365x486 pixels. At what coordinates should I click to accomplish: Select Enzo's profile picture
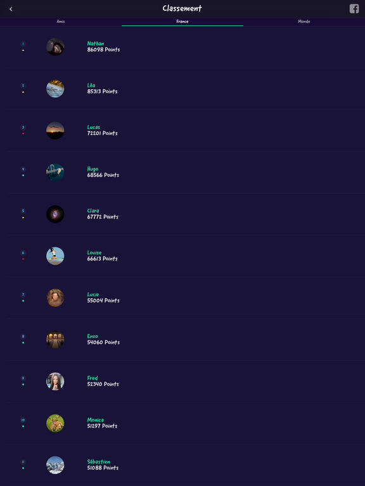[55, 340]
